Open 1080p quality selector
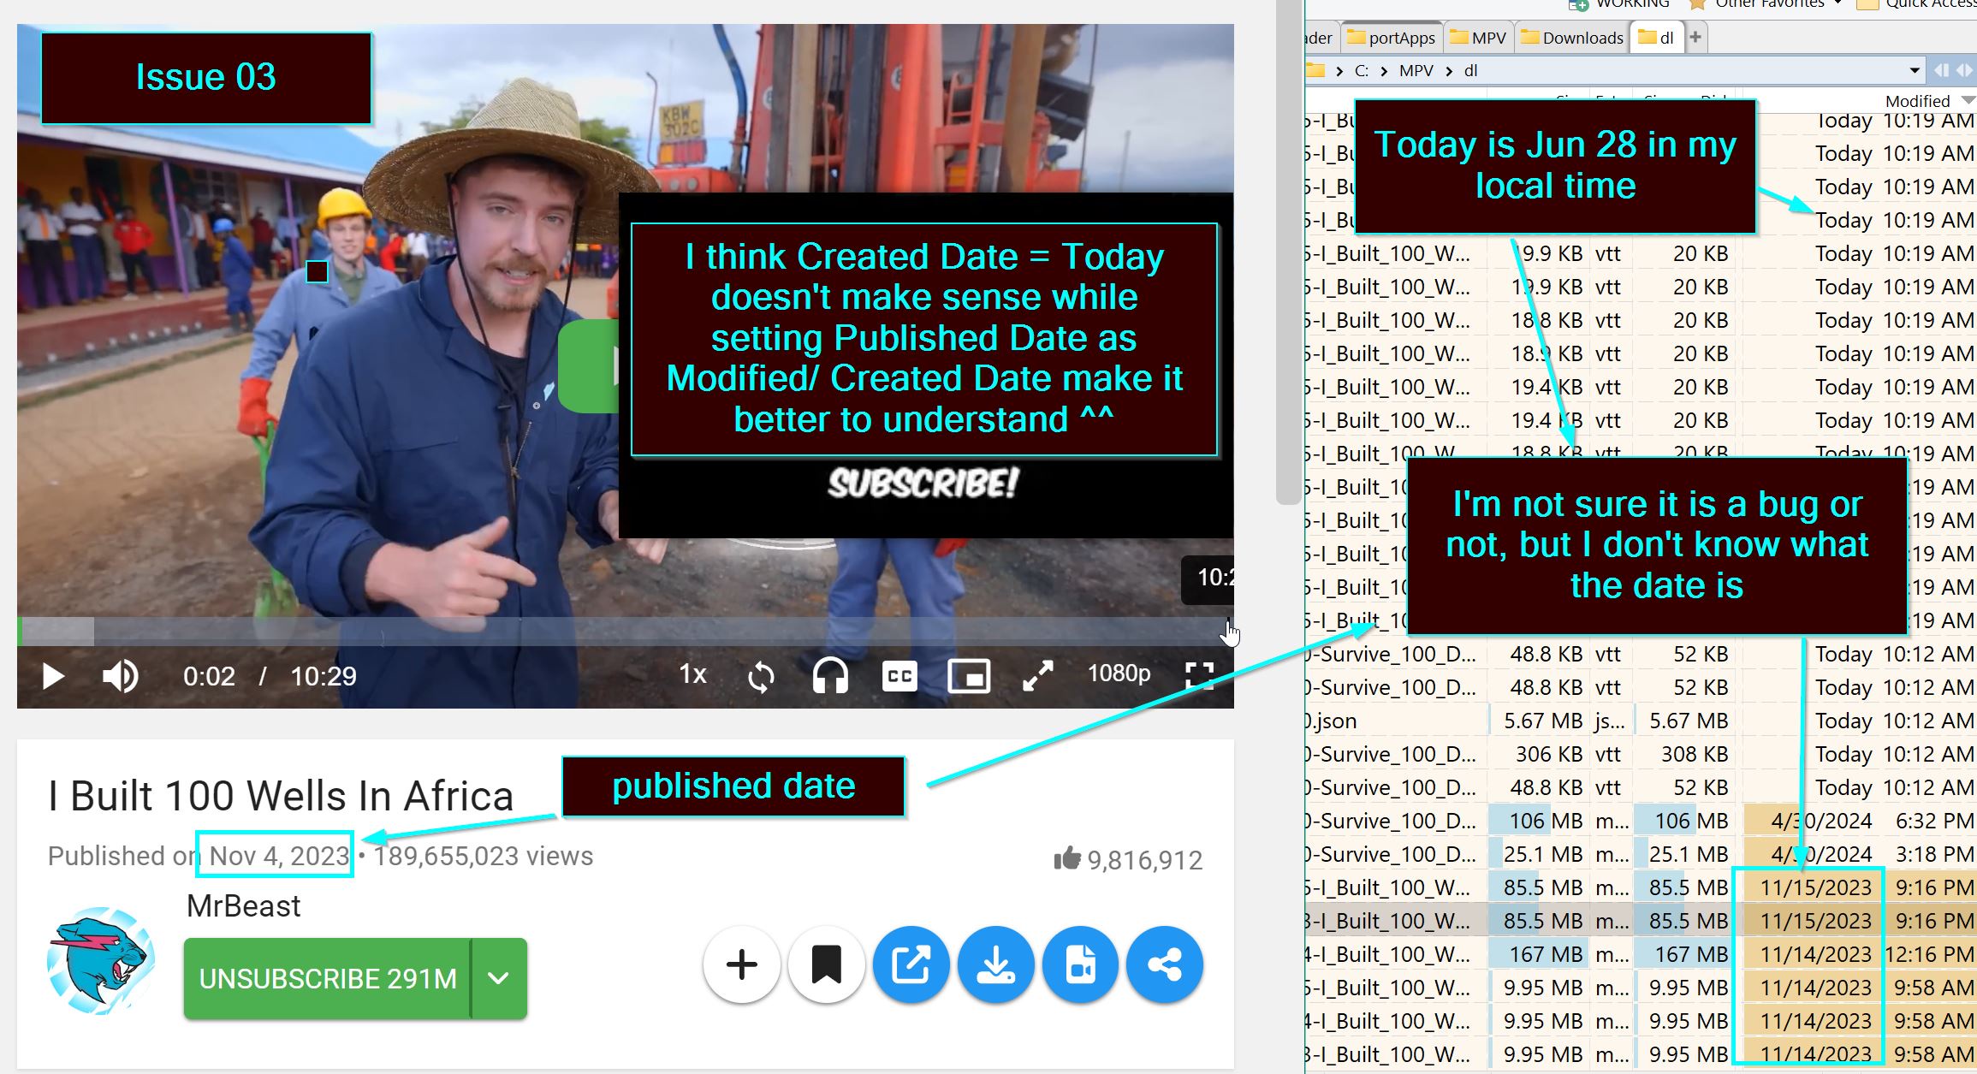This screenshot has height=1074, width=1977. (x=1119, y=674)
